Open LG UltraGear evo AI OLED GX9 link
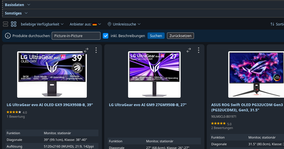This screenshot has height=149, width=284. (x=50, y=105)
